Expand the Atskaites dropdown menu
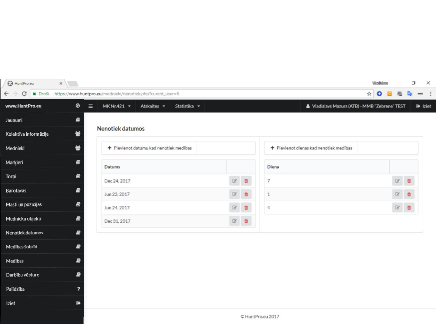The image size is (436, 327). click(x=153, y=106)
